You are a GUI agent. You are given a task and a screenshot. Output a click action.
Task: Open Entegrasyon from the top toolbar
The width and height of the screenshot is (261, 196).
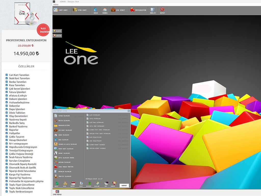[x=138, y=10]
